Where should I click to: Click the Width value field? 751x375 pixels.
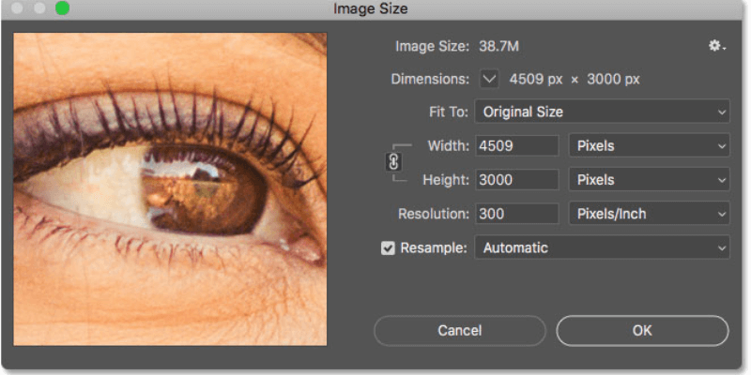516,145
